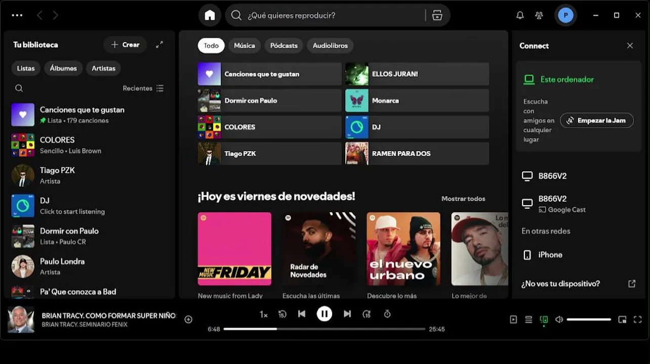
Task: Change playback speed 1x
Action: click(x=264, y=314)
